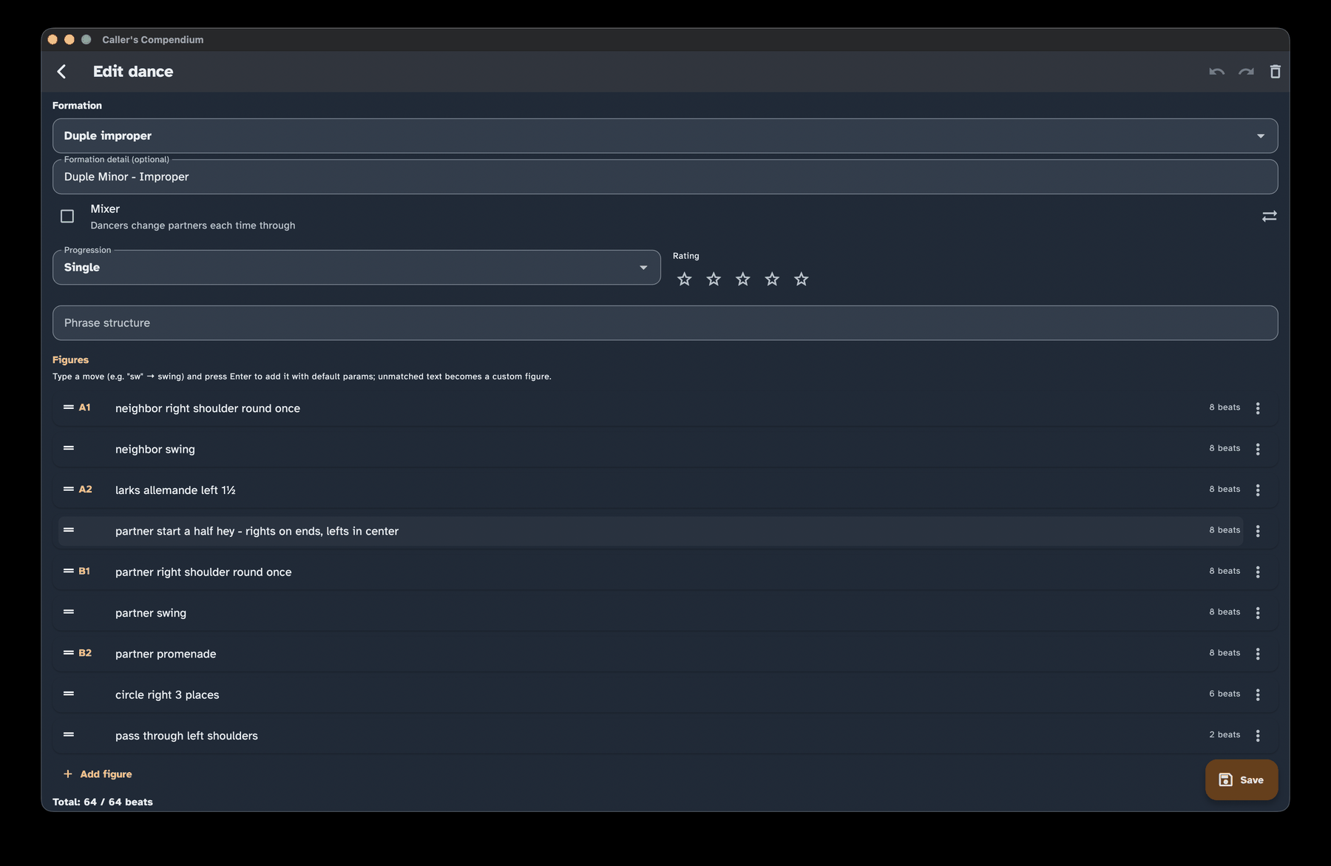Open the Formation dropdown showing Duple improper
Image resolution: width=1331 pixels, height=866 pixels.
[x=665, y=136]
